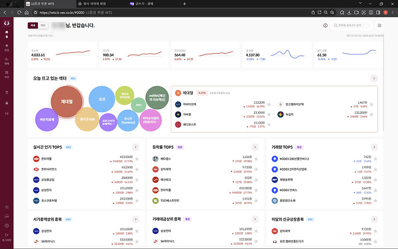Toggle favorite star for KODEX 200선물인버스2X 742원
Screen dimensions: 398x249
tap(376, 159)
